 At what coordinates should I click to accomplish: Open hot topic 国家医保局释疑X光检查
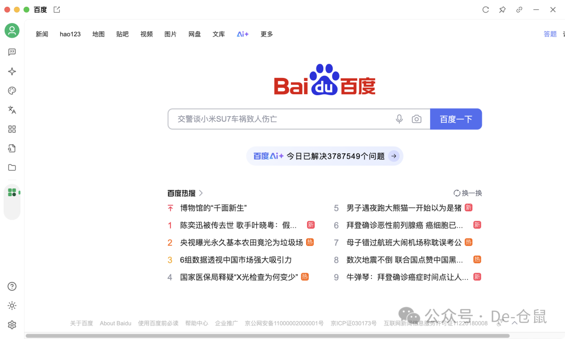[x=239, y=277]
